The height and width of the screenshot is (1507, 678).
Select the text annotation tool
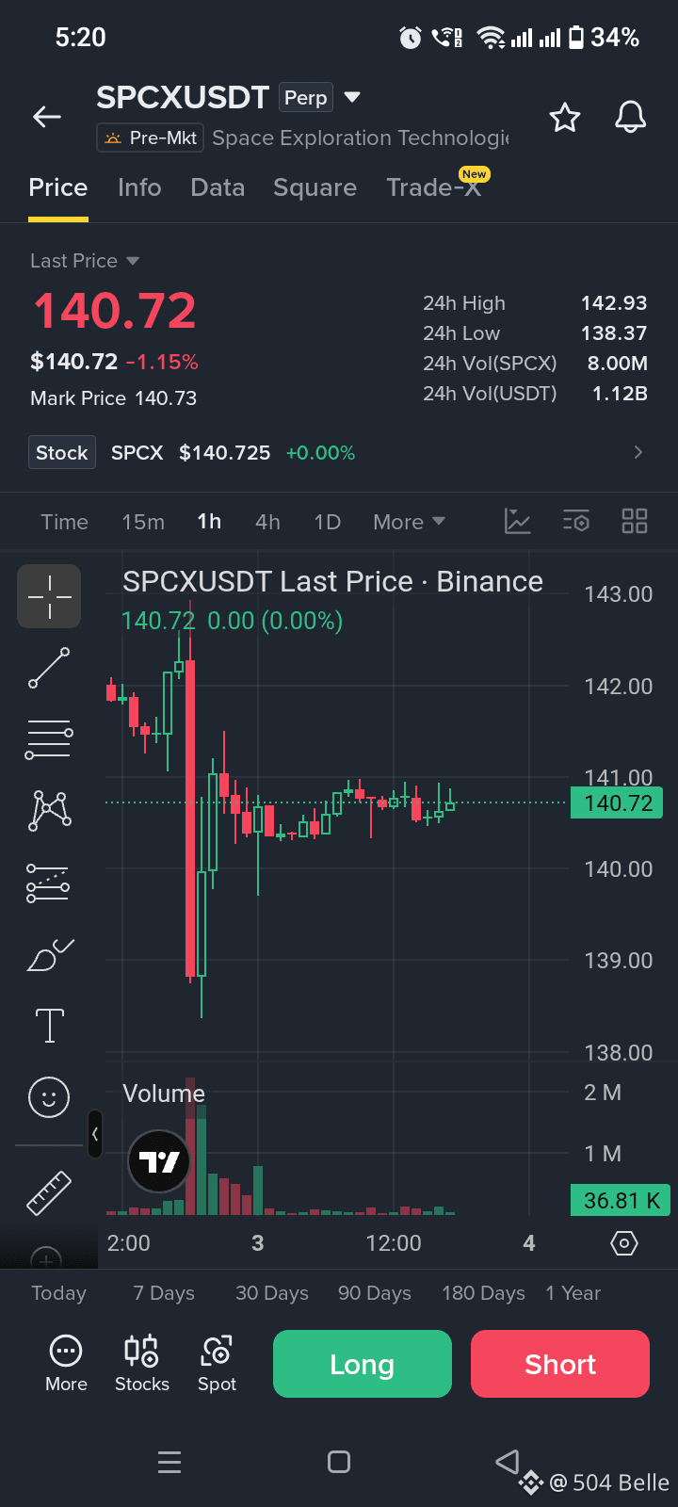pos(50,1025)
